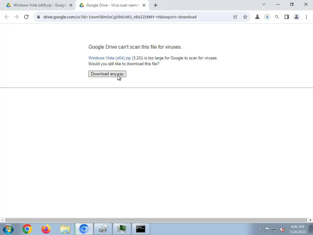The height and width of the screenshot is (235, 313).
Task: Open the printer application in taskbar
Action: tap(103, 229)
